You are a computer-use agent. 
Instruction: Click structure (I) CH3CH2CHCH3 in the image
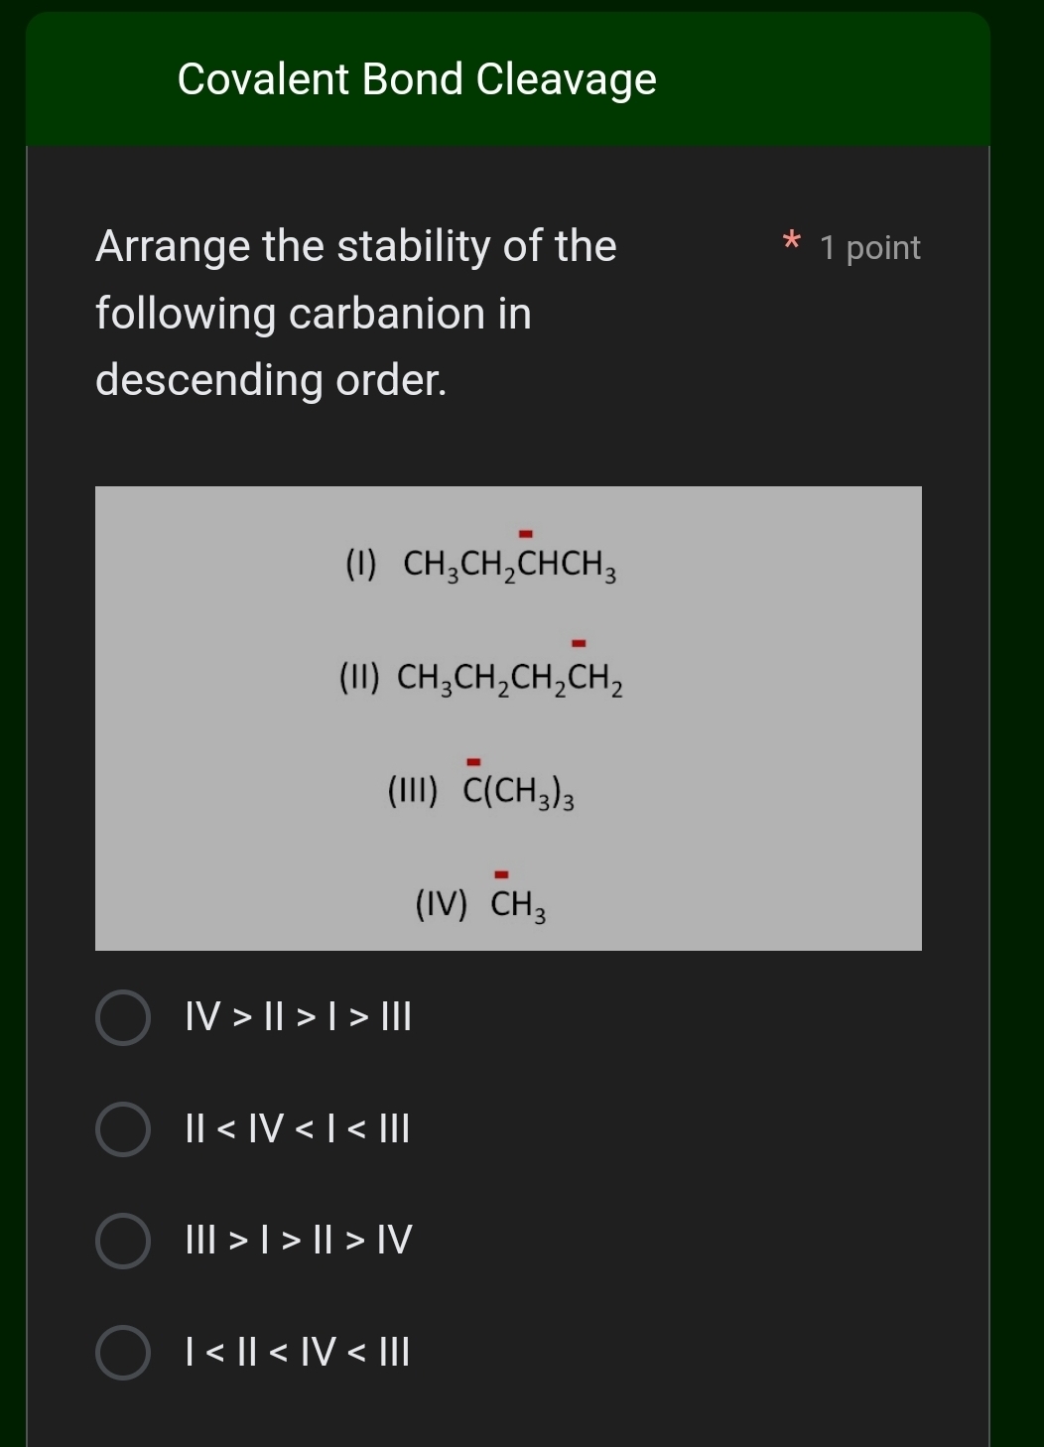click(481, 565)
